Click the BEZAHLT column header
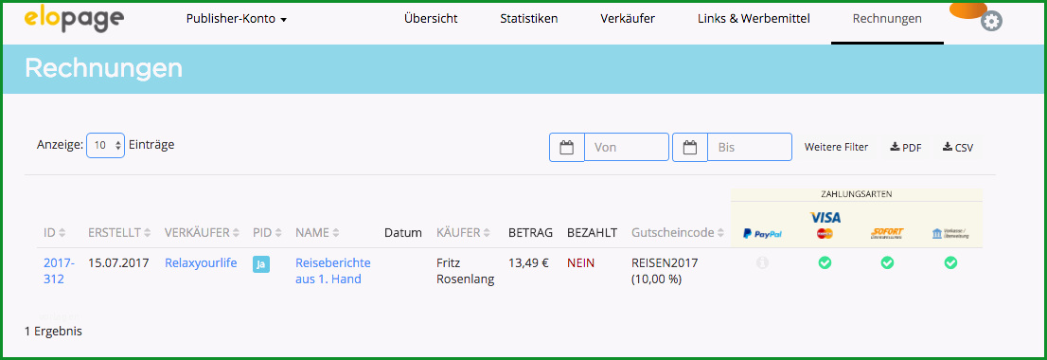The height and width of the screenshot is (360, 1047). pyautogui.click(x=593, y=233)
